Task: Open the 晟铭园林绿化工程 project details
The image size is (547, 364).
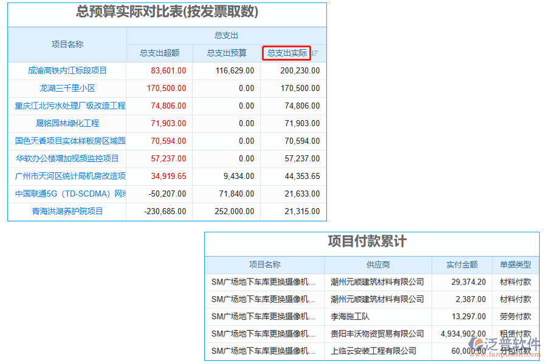Action: click(66, 123)
